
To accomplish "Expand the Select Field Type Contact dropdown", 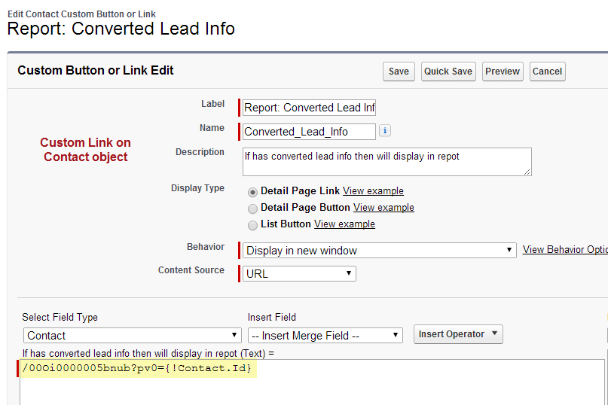I will coord(133,335).
